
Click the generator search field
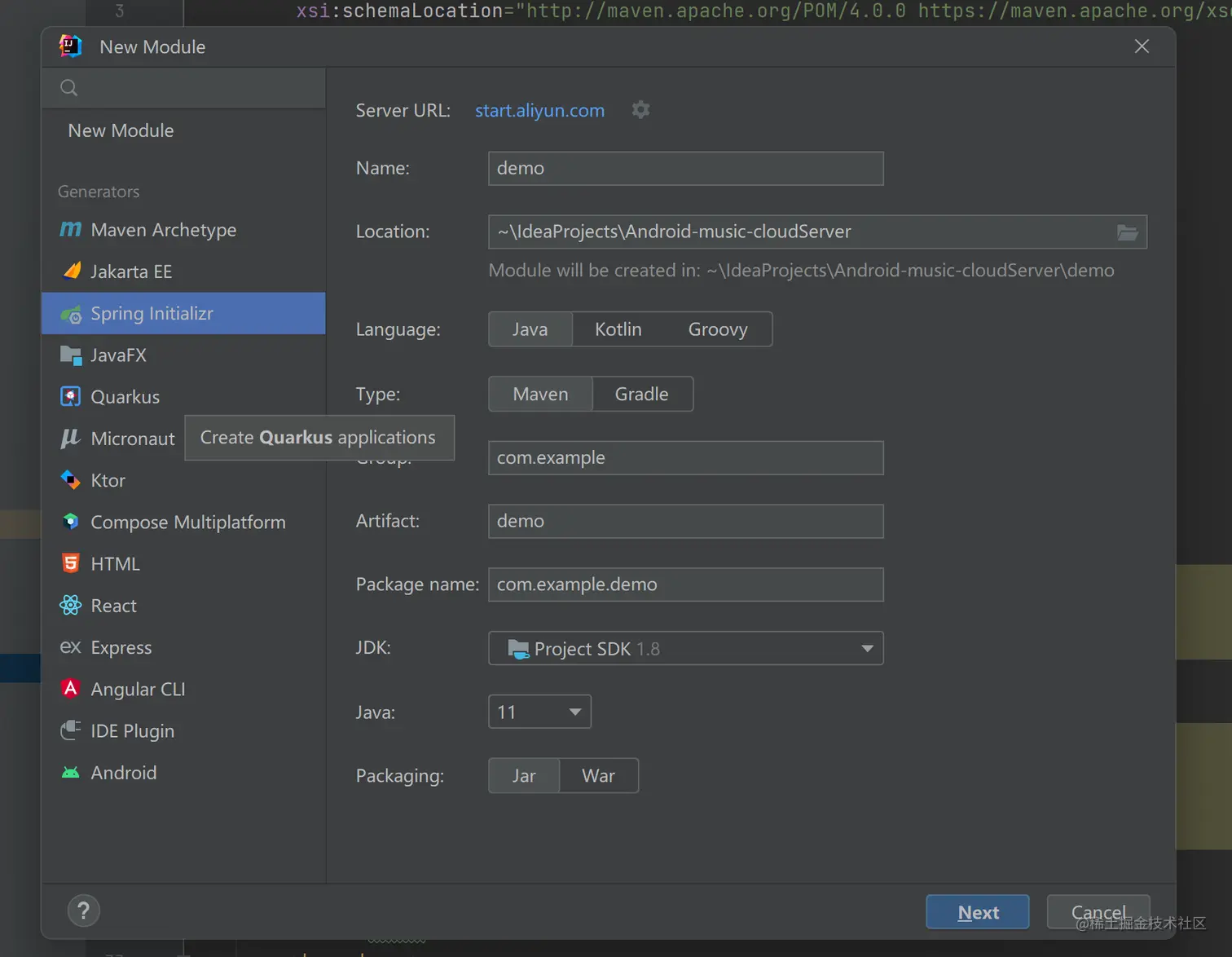click(183, 88)
